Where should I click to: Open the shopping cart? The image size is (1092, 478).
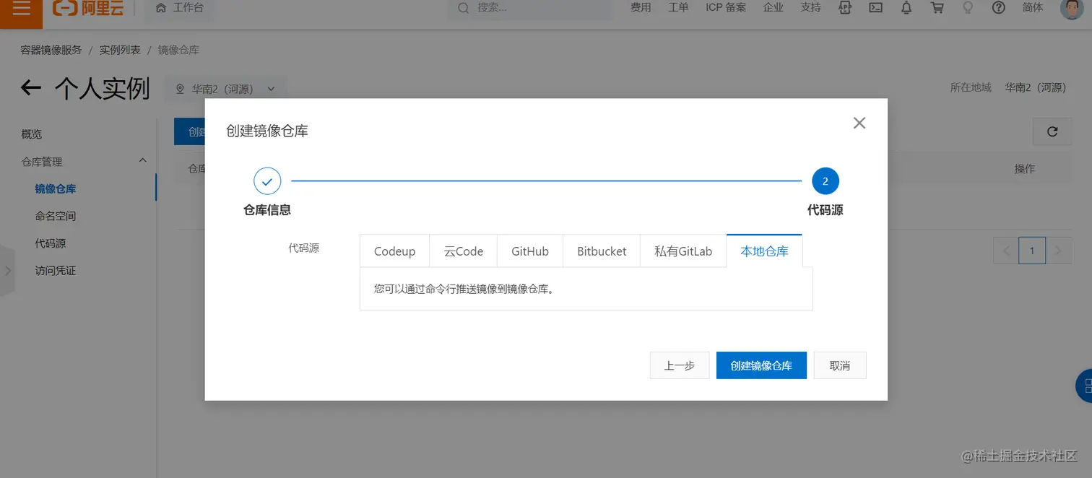coord(937,8)
